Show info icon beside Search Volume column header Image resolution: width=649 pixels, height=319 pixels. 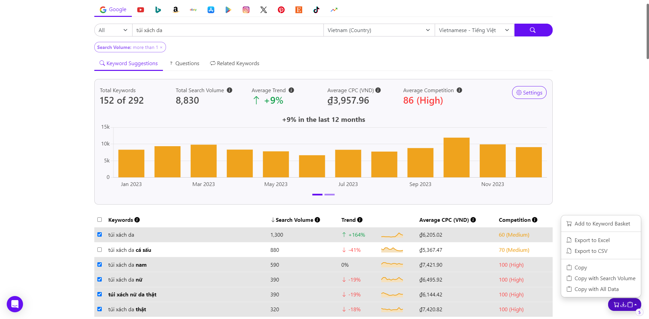coord(317,220)
